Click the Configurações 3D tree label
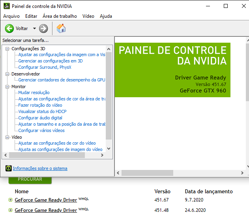Viewport: 249px width, 215px height. [28, 49]
